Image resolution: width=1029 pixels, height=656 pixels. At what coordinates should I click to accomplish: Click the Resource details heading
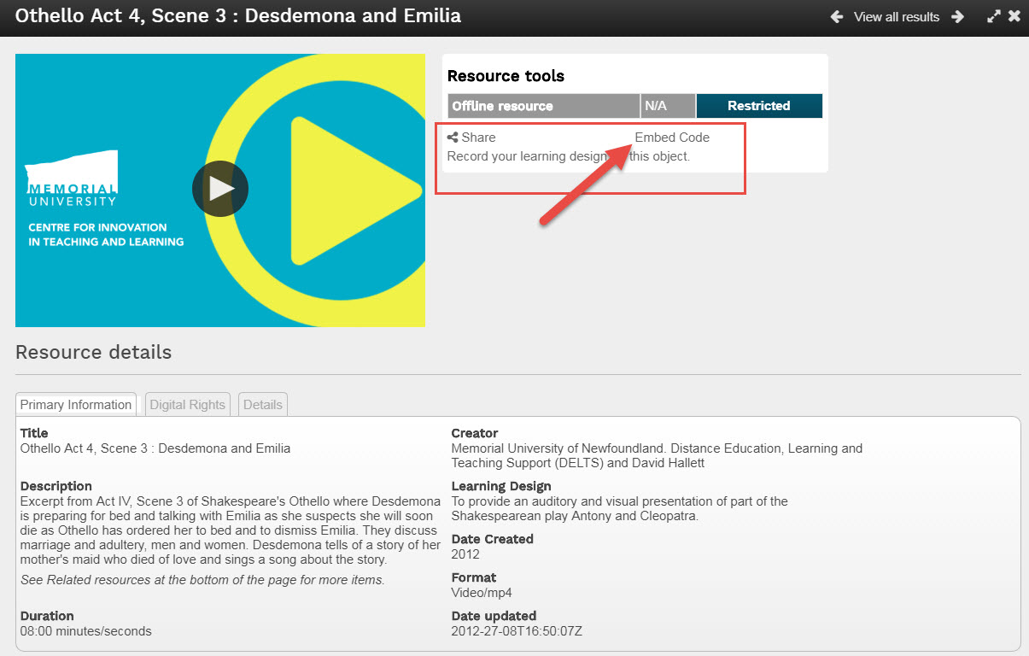93,353
